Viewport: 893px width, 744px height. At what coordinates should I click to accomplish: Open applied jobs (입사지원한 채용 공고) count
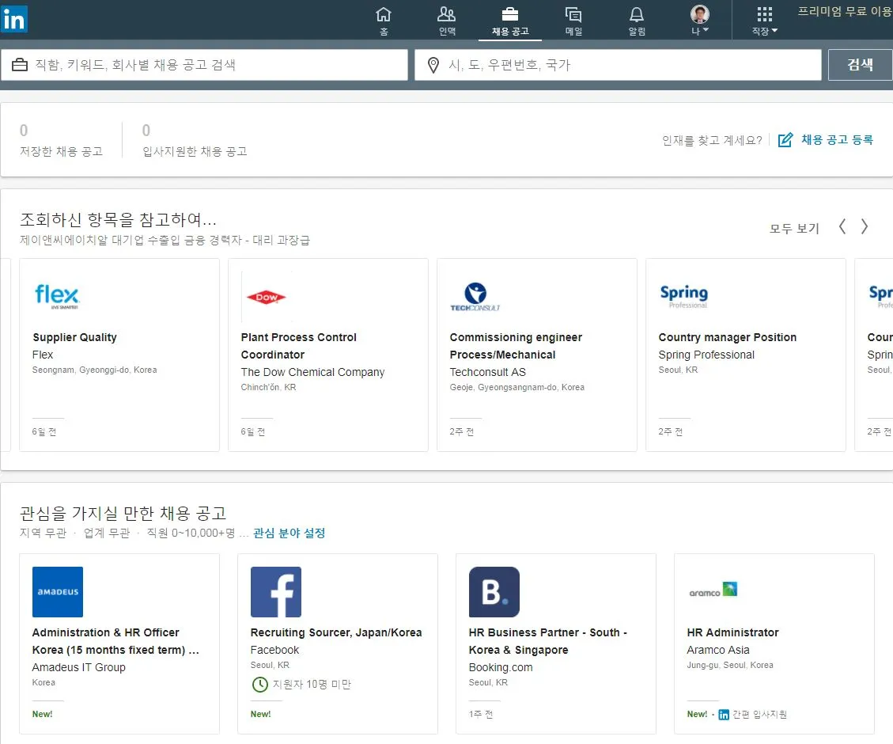coord(195,140)
